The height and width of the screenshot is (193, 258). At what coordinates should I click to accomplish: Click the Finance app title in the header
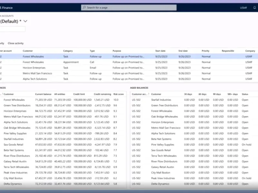[x=8, y=7]
